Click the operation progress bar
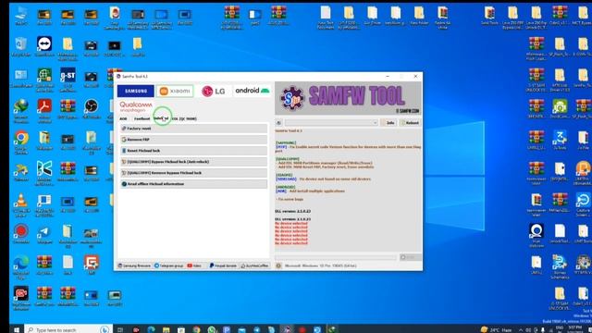This screenshot has height=333, width=592. 336,257
